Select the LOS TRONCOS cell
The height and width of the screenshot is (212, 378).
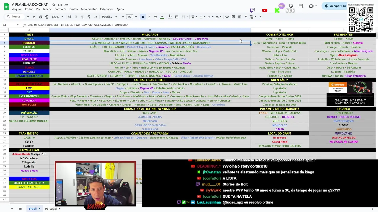coord(29,97)
